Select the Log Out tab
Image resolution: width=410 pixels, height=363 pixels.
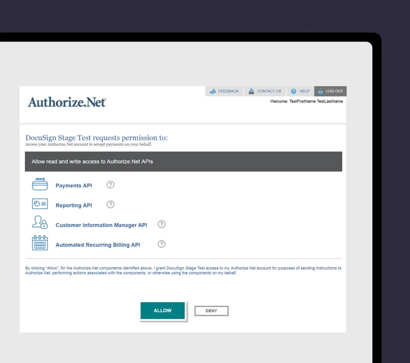coord(331,91)
